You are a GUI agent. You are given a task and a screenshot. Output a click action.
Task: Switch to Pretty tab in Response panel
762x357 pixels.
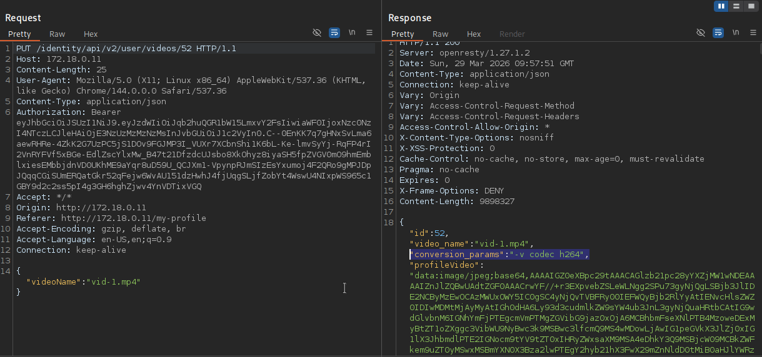403,34
